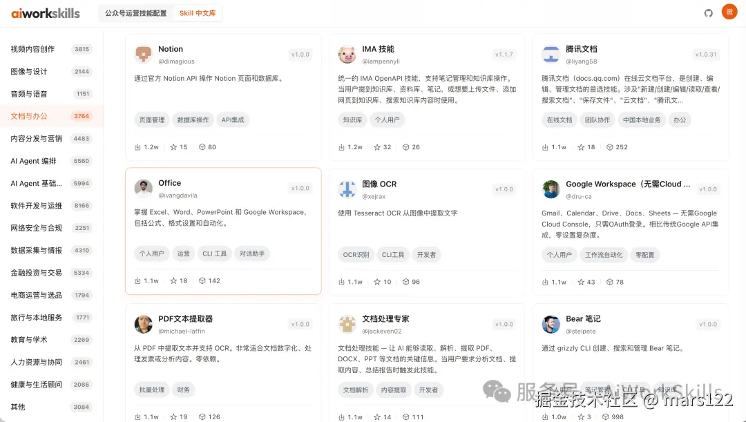Select 电商运营与选品 category
This screenshot has width=746, height=422.
(51, 295)
